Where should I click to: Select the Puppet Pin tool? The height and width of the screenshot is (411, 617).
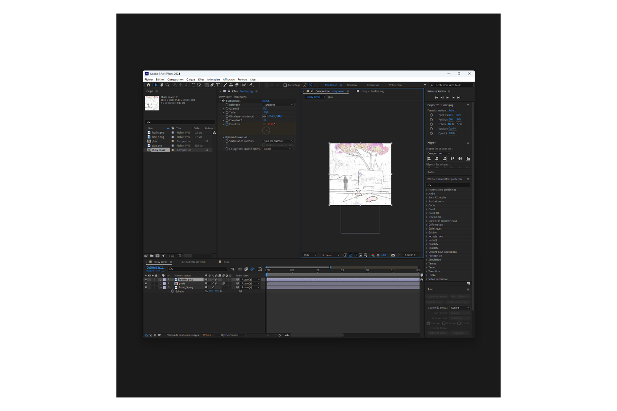point(251,85)
